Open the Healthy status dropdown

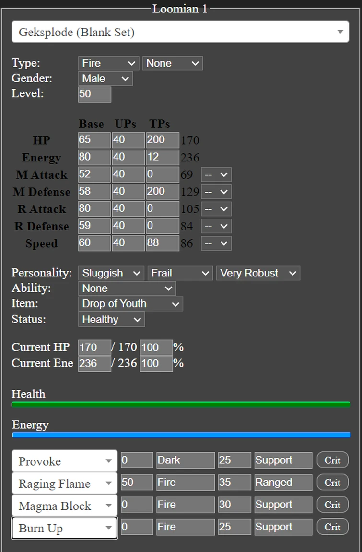pos(111,320)
